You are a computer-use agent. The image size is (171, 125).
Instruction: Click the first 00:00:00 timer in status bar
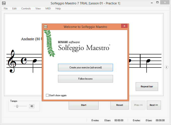(119, 120)
